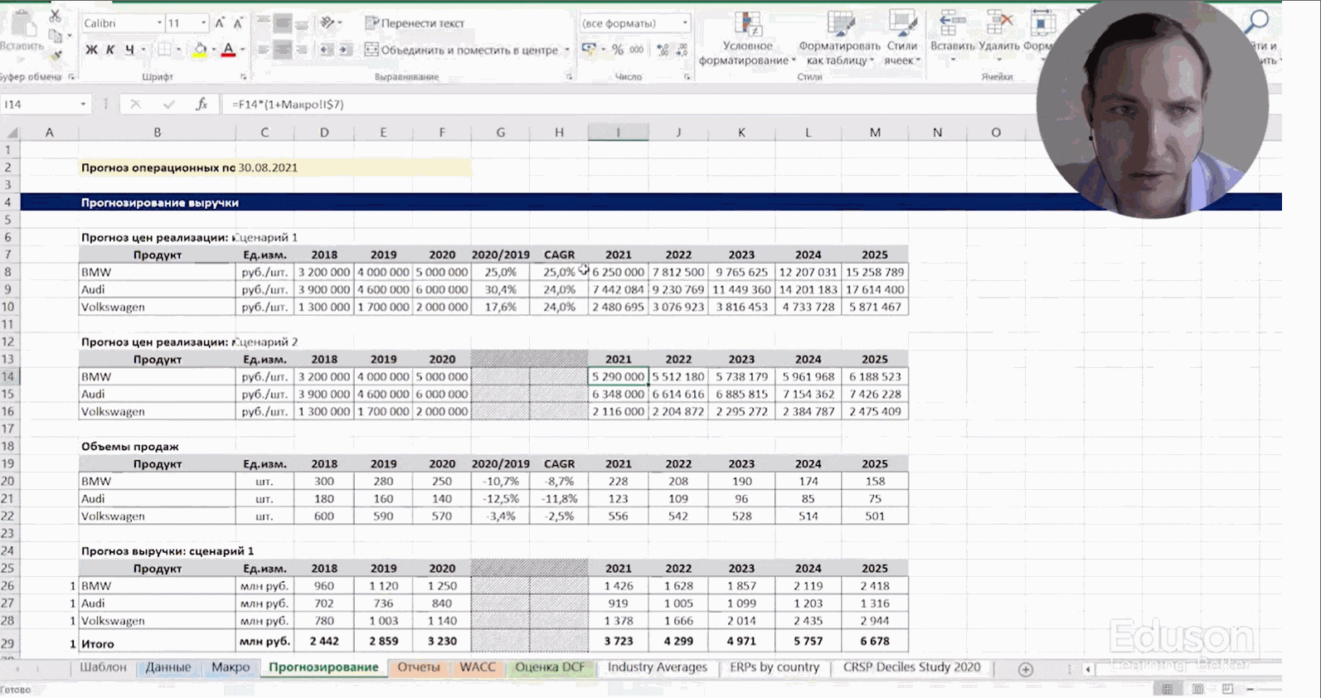Click the text orientation icon
The height and width of the screenshot is (698, 1321).
(328, 22)
